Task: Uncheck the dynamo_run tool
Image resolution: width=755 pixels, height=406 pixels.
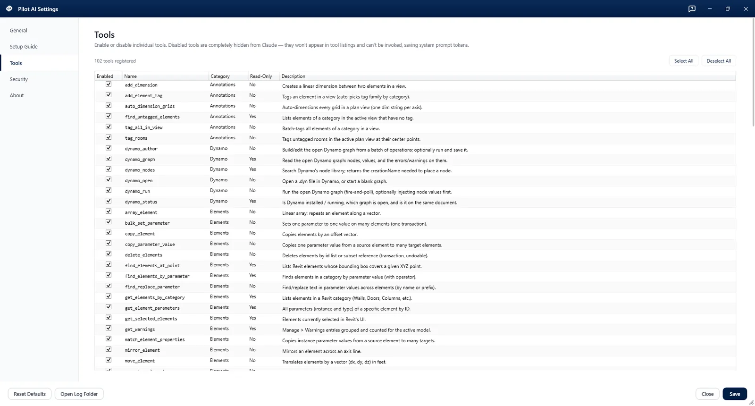Action: click(x=109, y=190)
